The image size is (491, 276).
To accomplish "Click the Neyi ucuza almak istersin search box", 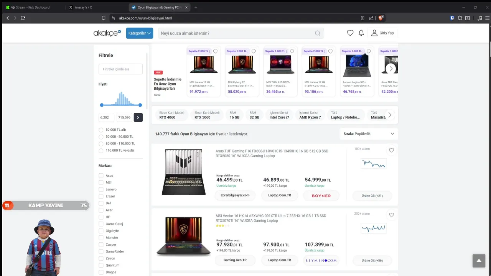I will [x=236, y=33].
